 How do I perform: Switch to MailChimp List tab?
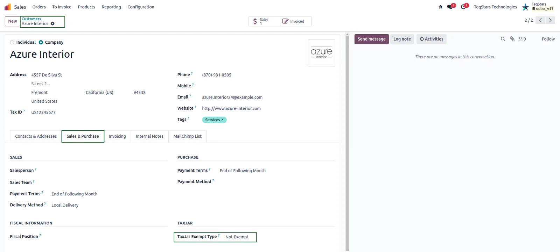[x=187, y=136]
